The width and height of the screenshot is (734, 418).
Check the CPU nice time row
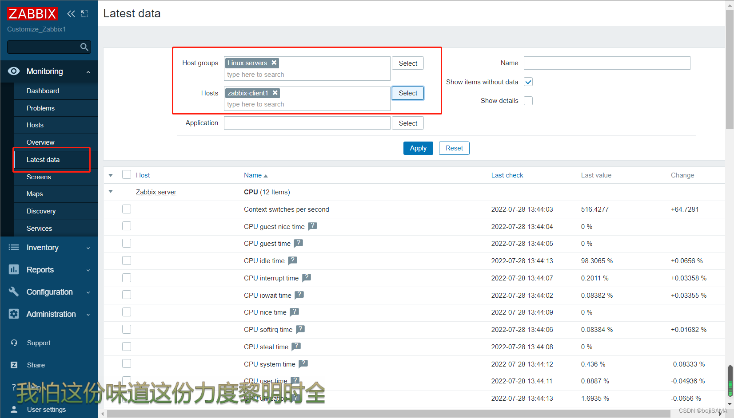(127, 312)
